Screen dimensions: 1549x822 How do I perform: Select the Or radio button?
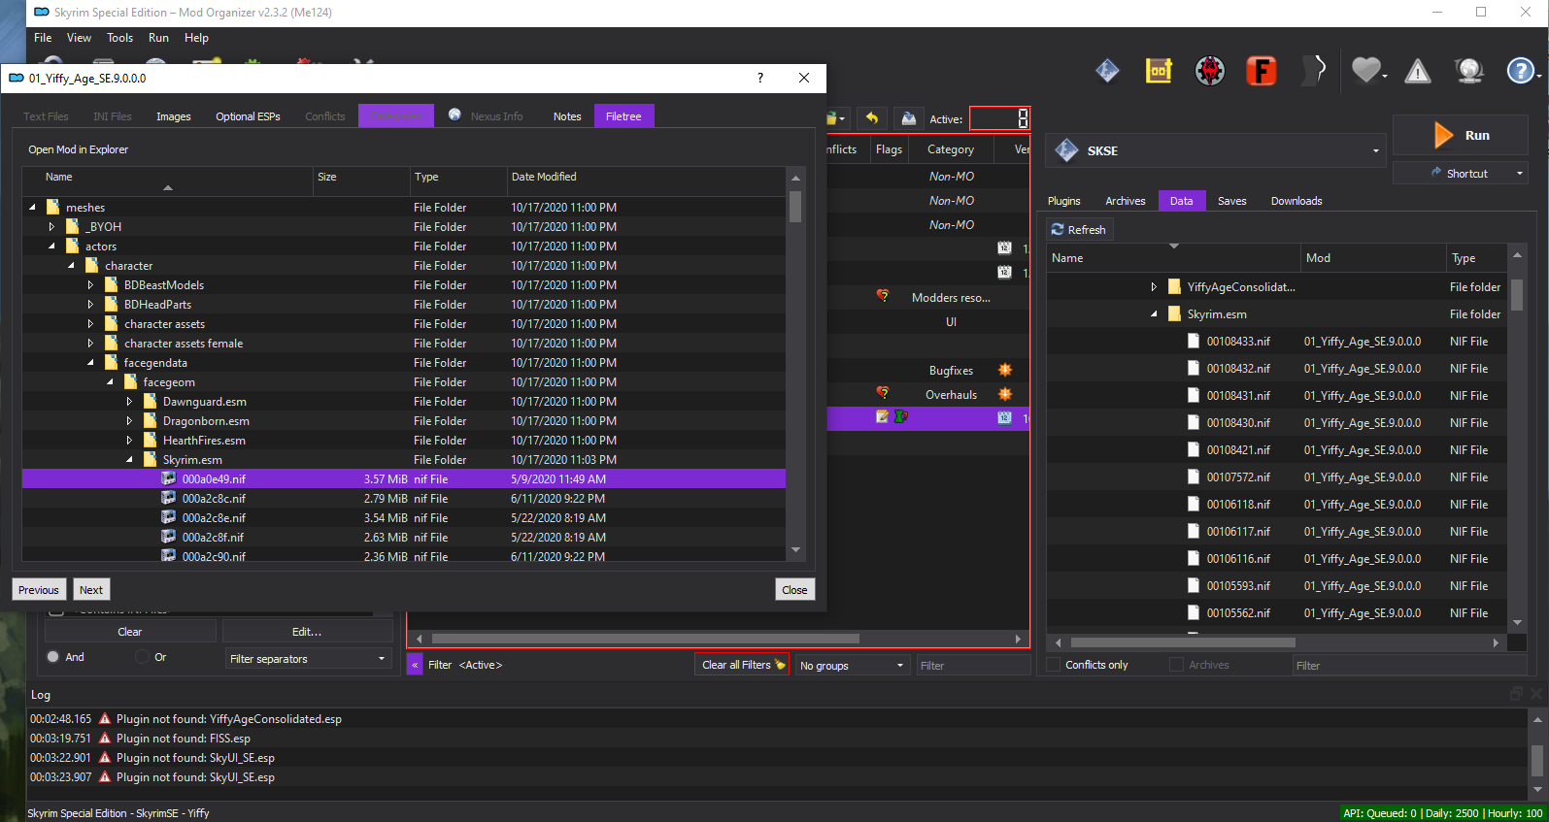[x=143, y=657]
